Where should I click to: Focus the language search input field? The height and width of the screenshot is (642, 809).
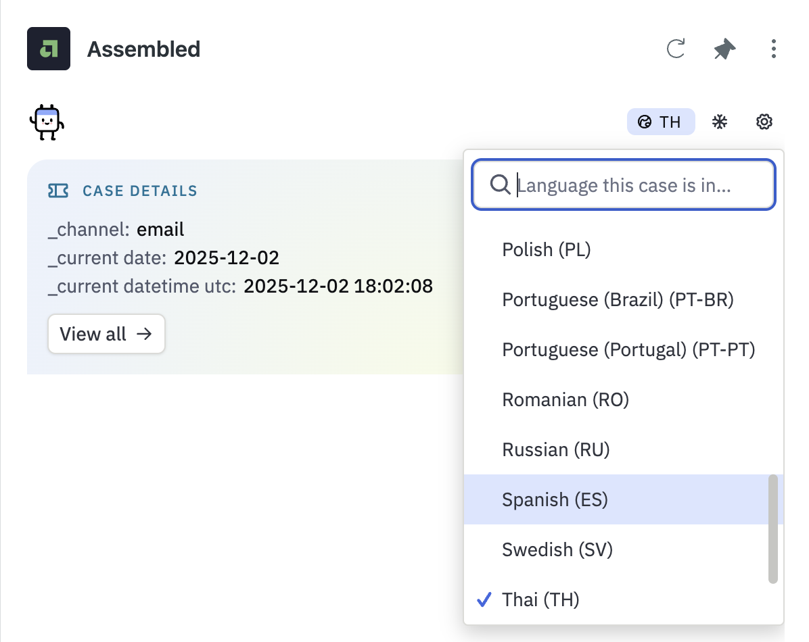(x=623, y=184)
